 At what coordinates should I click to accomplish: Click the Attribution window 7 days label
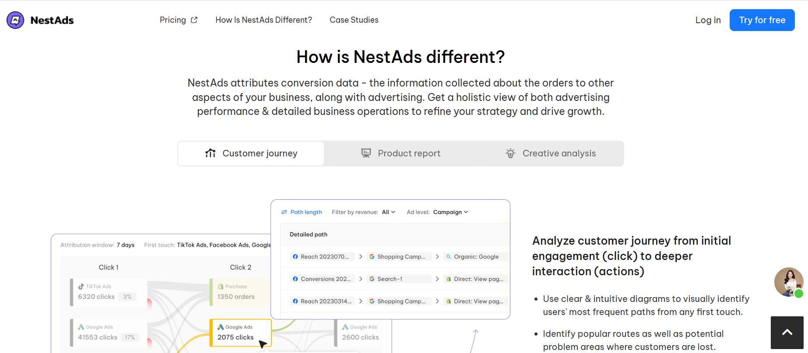tap(97, 245)
